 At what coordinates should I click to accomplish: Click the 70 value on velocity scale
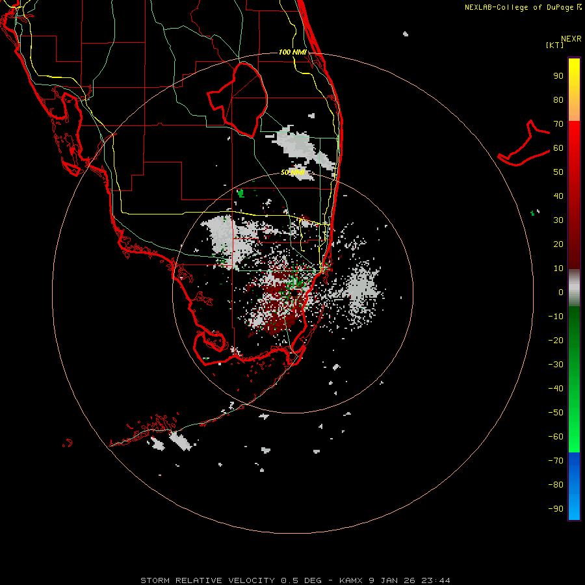coord(558,124)
